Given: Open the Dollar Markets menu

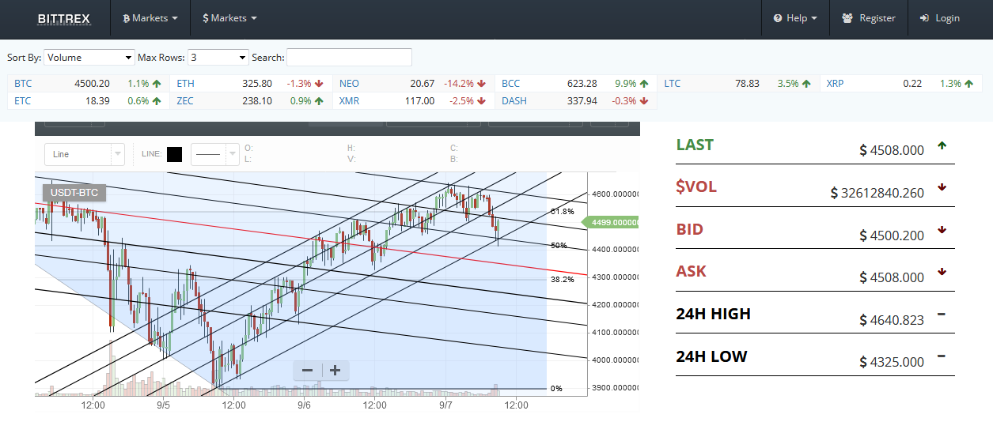Looking at the screenshot, I should [x=229, y=17].
